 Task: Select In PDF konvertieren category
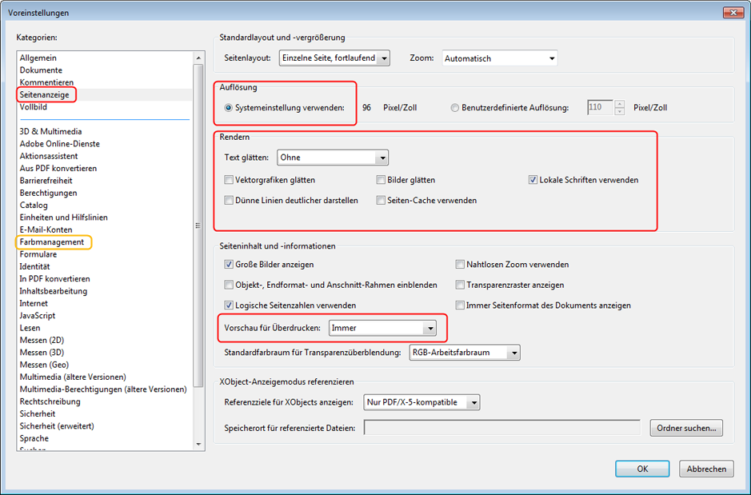click(x=54, y=278)
